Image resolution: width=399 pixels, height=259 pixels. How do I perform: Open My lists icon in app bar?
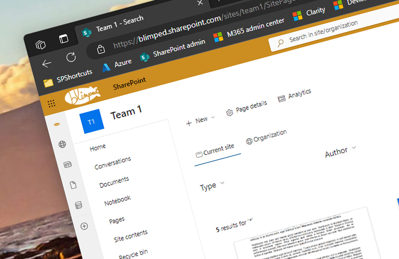pyautogui.click(x=79, y=205)
